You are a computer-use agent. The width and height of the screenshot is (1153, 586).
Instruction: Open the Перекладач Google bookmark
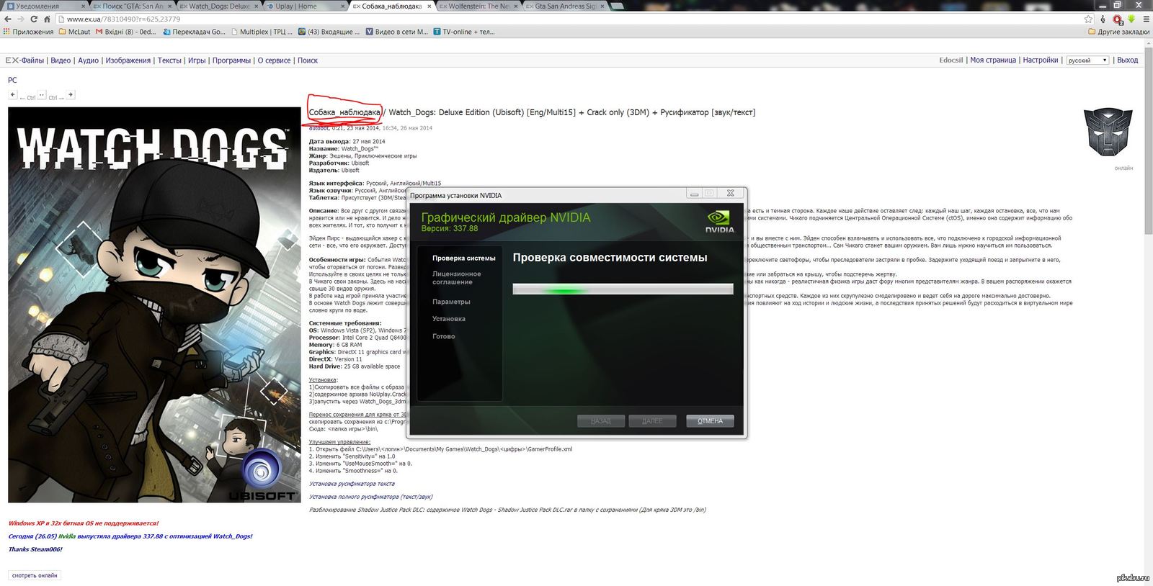tap(195, 32)
